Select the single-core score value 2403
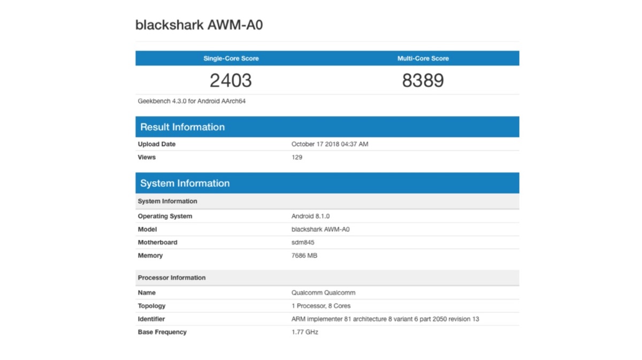 (x=231, y=80)
